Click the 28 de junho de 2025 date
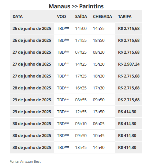The image size is (151, 165). pyautogui.click(x=32, y=88)
